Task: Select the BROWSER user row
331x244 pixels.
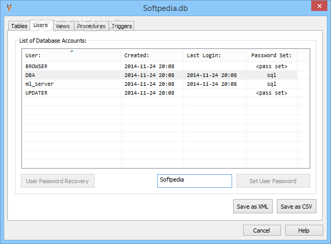Action: [160, 66]
